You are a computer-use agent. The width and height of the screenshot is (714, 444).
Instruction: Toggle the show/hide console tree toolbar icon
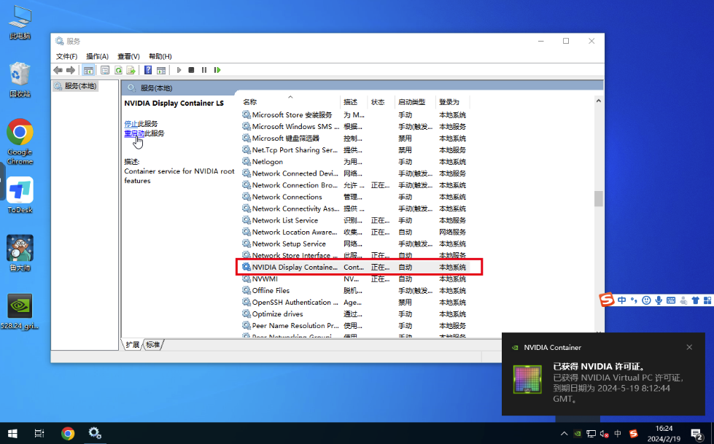coord(88,70)
